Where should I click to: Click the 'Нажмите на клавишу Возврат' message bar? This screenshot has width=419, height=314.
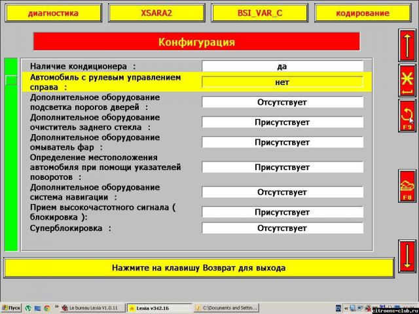point(199,268)
